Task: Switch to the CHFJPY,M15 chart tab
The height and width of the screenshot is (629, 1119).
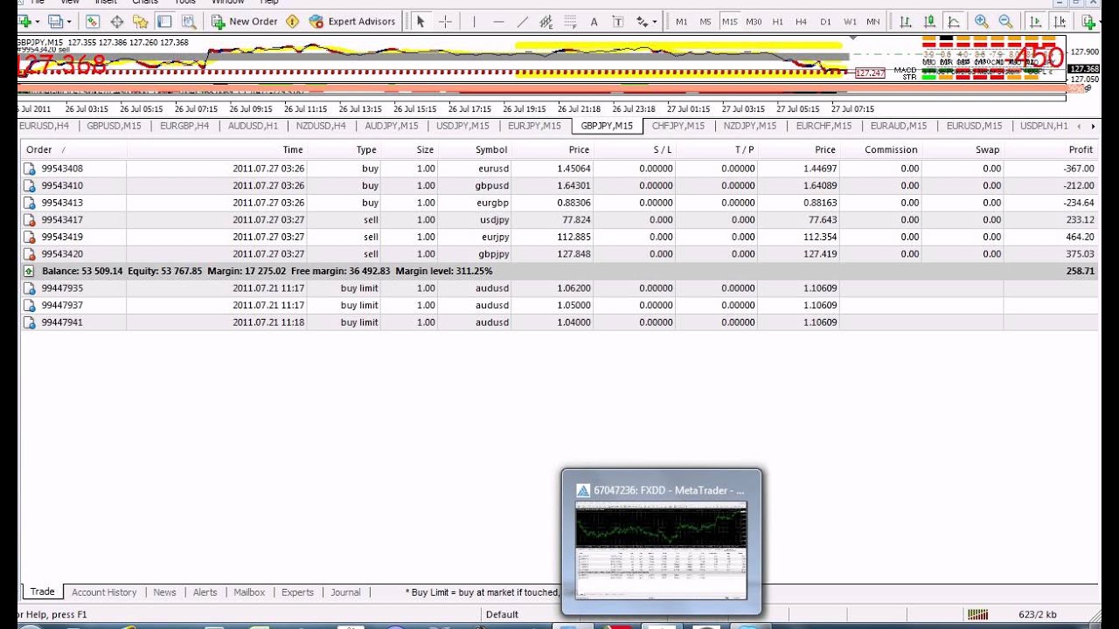Action: 678,126
